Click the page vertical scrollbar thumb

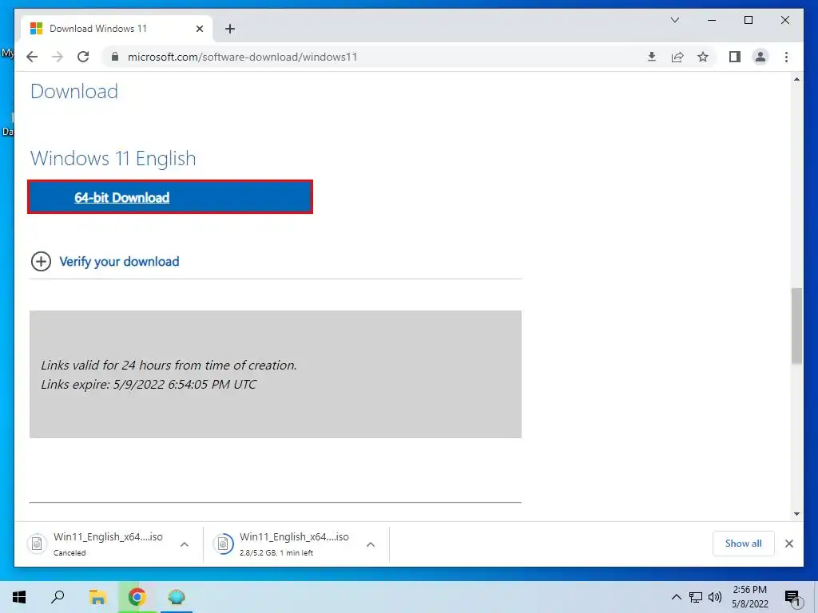[796, 326]
